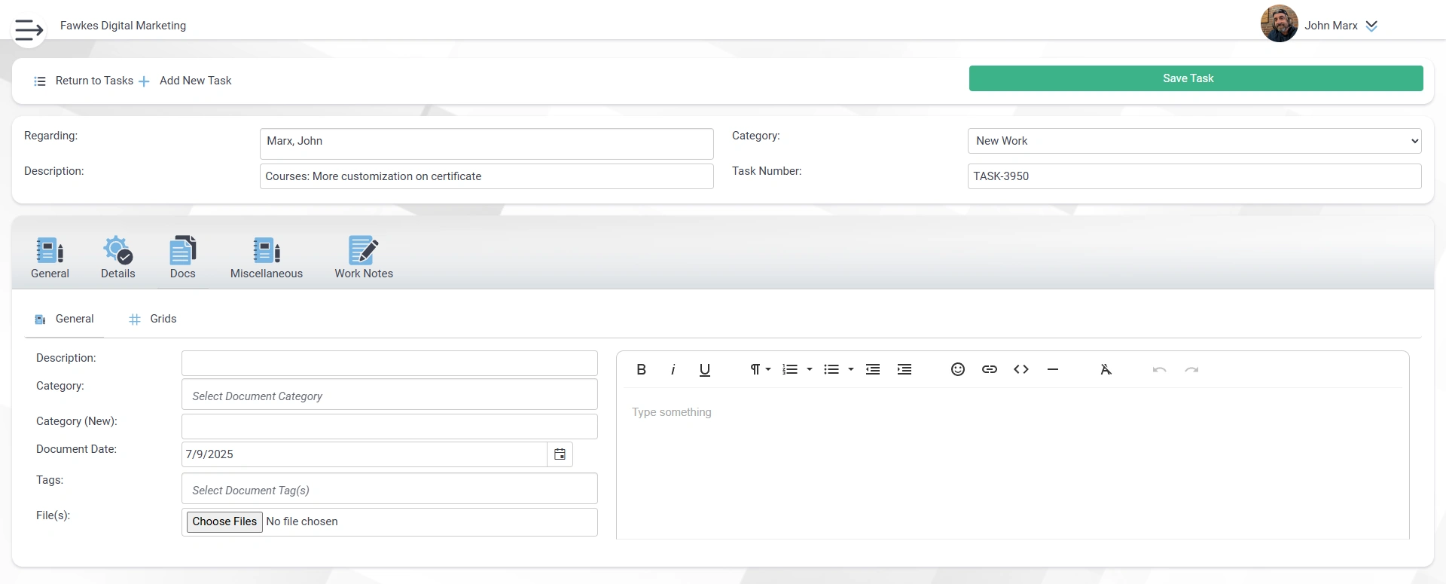This screenshot has height=584, width=1446.
Task: Toggle italic formatting in editor
Action: point(673,369)
